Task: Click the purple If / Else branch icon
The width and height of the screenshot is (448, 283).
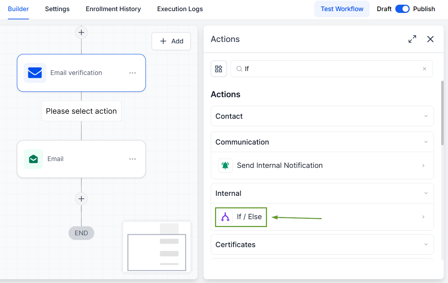Action: coord(225,217)
